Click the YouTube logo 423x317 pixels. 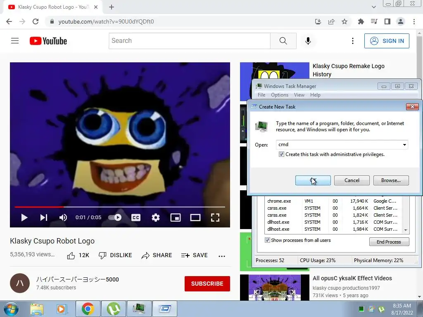[x=48, y=41]
